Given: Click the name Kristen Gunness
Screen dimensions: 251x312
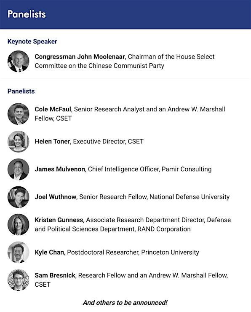Looking at the screenshot, I should click(x=59, y=220).
